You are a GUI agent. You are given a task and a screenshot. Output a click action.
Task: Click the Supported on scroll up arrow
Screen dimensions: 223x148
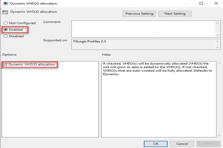(x=217, y=42)
